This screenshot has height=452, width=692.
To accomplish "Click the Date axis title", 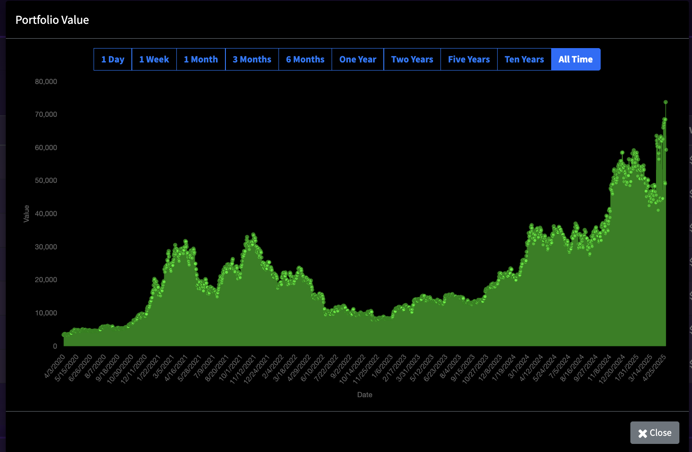I will point(364,395).
